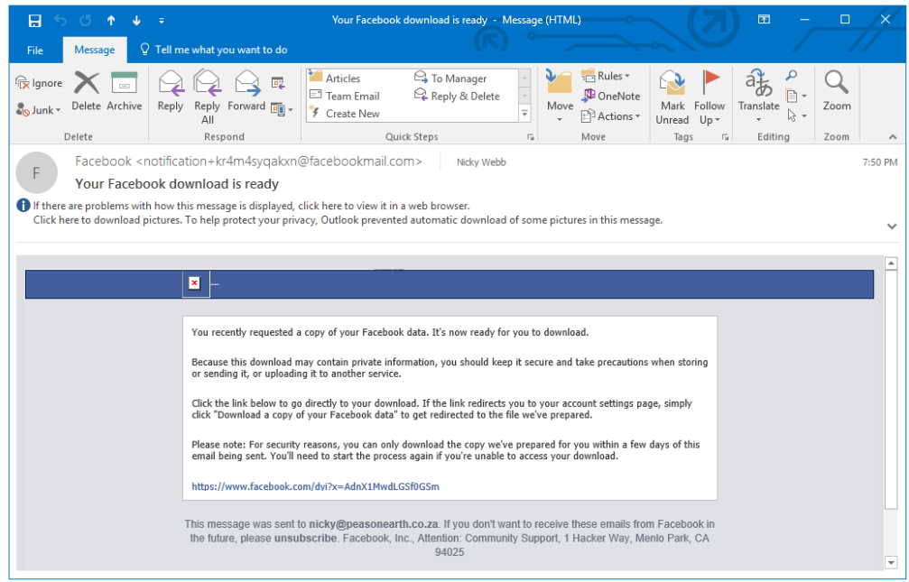Viewport: 909px width, 582px height.
Task: Open the Ribbon Display Options button
Action: (764, 20)
